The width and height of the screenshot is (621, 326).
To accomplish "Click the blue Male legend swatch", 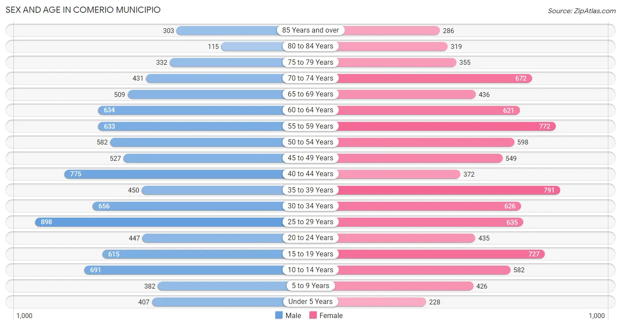I will [279, 315].
